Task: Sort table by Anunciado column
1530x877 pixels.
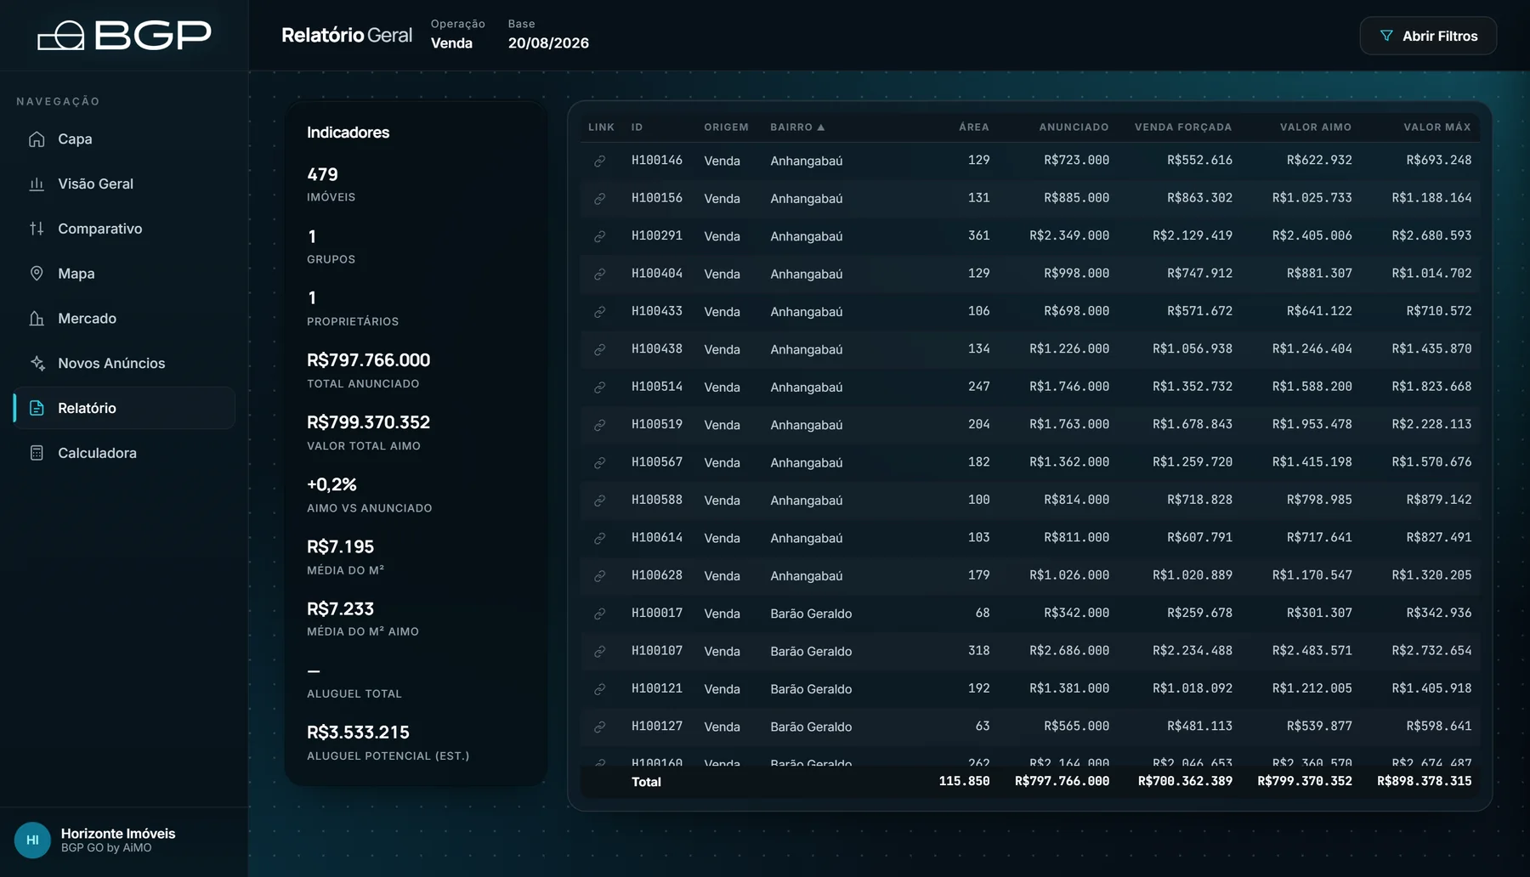Action: [x=1074, y=127]
